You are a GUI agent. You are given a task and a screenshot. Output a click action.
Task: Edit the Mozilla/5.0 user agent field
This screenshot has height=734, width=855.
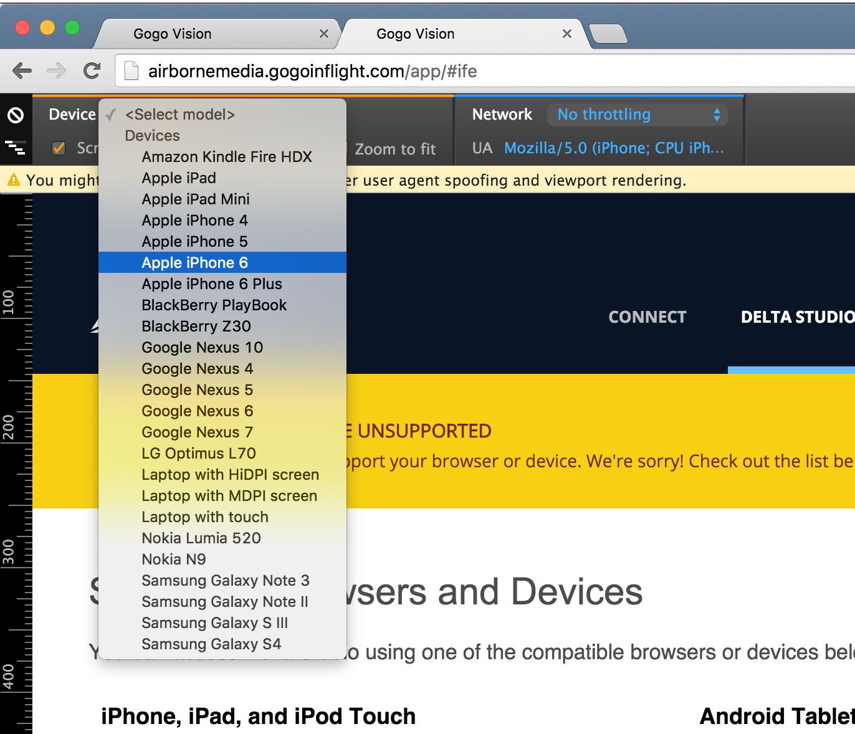click(x=613, y=148)
